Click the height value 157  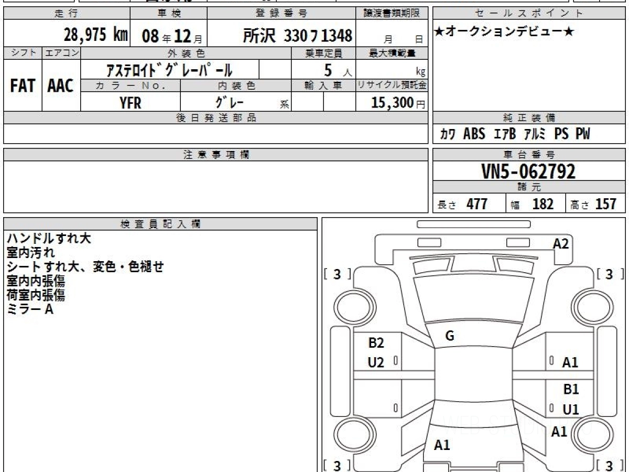(606, 204)
